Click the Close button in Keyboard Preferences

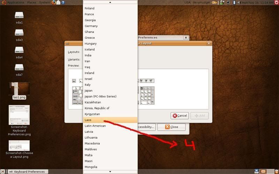click(x=171, y=127)
